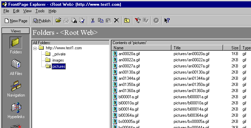This screenshot has width=251, height=128.
Task: Select file an00022a.gif
Action: click(x=129, y=60)
